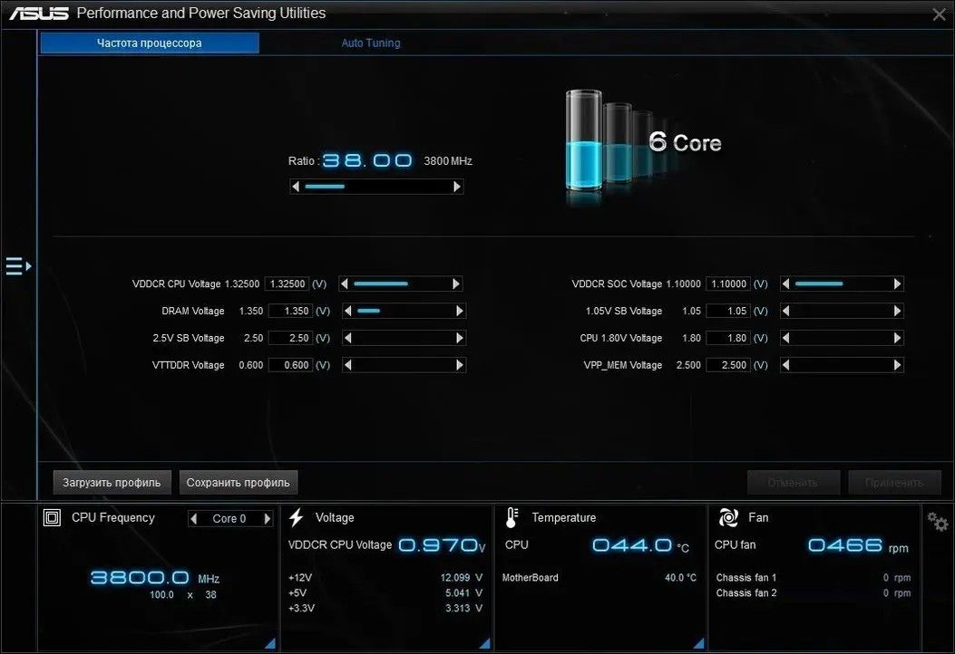Open the left sidebar menu icon
The width and height of the screenshot is (955, 654).
18,266
